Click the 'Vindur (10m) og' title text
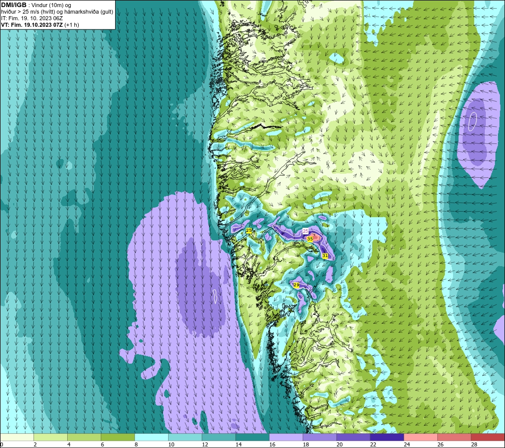 pos(51,6)
